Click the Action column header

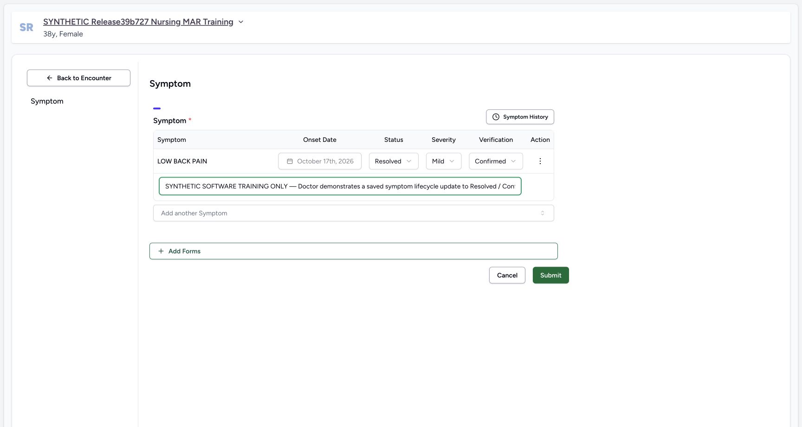[x=540, y=140]
